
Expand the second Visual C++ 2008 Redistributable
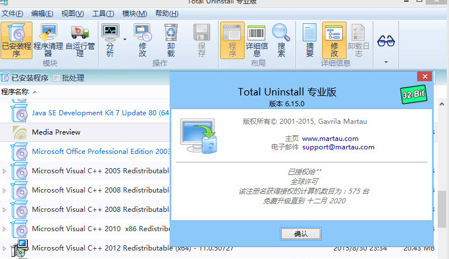click(x=5, y=210)
